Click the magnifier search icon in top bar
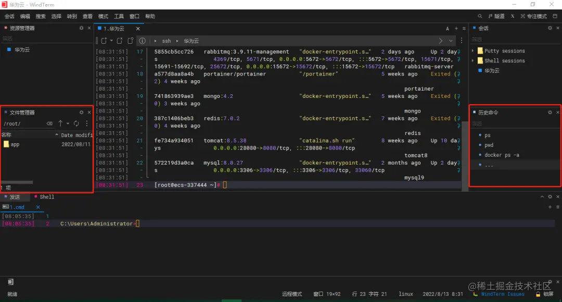Viewport: 562px width, 302px height. tap(480, 16)
